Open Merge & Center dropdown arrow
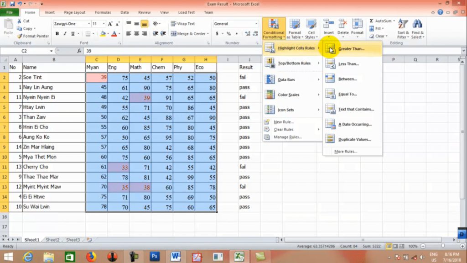This screenshot has width=467, height=263. (208, 34)
